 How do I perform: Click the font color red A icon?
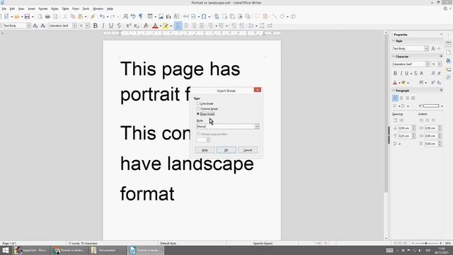(155, 25)
